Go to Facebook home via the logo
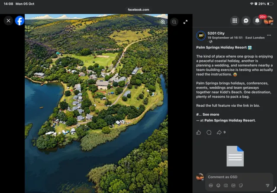Image resolution: width=277 pixels, height=193 pixels. coord(19,21)
